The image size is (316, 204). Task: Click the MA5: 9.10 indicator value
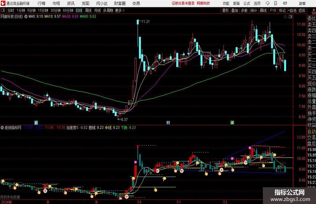36,16
